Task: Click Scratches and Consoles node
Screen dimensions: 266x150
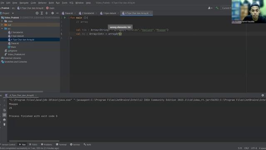Action: click(x=16, y=62)
